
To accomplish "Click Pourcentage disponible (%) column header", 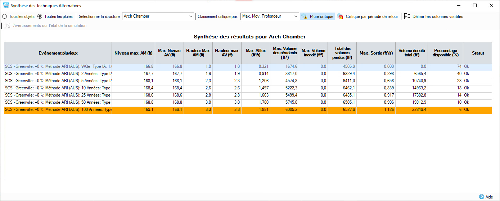I will coord(446,53).
